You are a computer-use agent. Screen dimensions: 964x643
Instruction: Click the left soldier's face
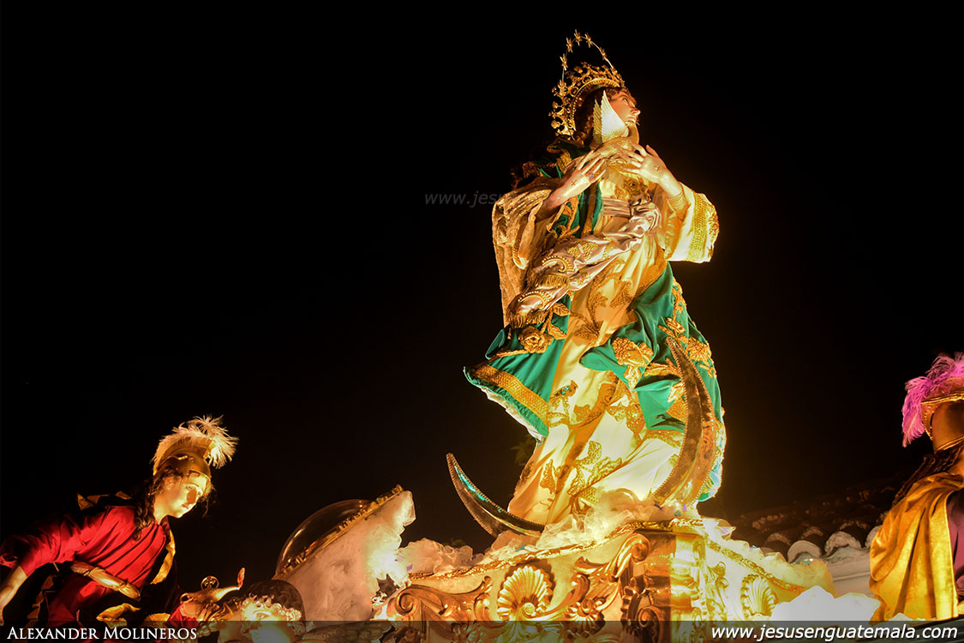189,494
